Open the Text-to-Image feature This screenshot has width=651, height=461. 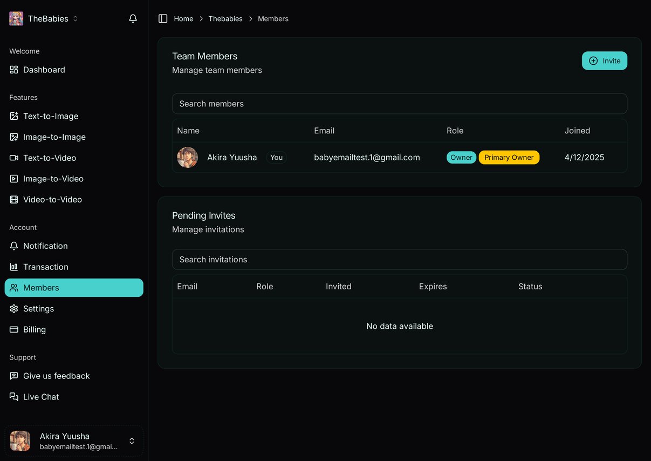point(51,116)
